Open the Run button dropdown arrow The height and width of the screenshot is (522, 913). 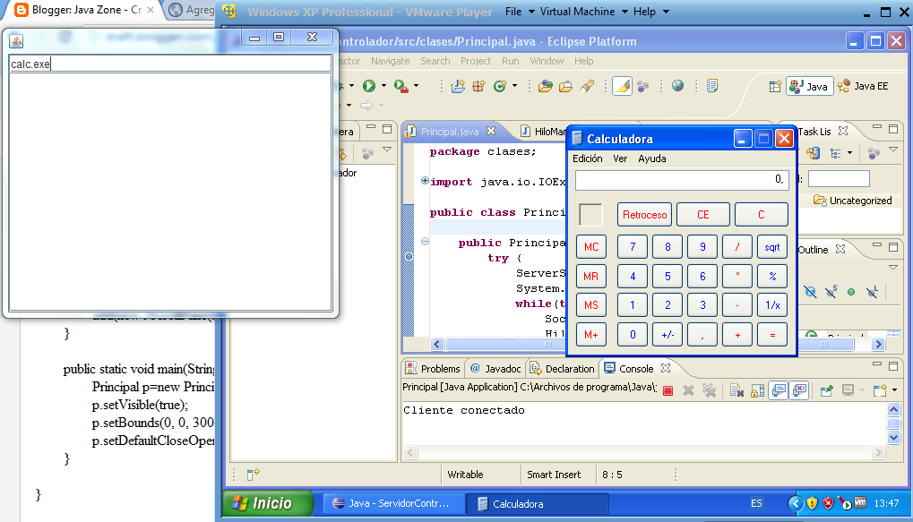pos(383,86)
